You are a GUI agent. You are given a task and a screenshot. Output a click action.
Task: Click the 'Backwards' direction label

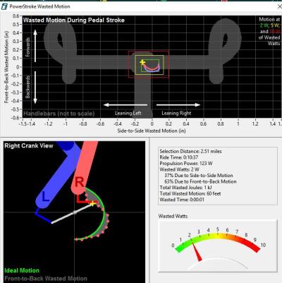point(27,87)
